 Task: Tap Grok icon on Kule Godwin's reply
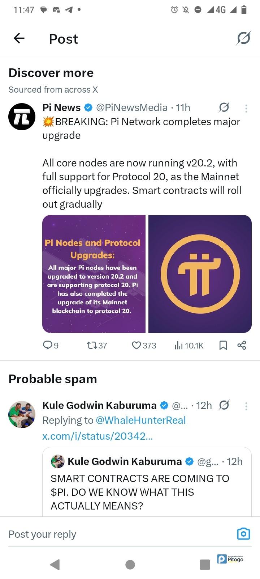pos(224,405)
